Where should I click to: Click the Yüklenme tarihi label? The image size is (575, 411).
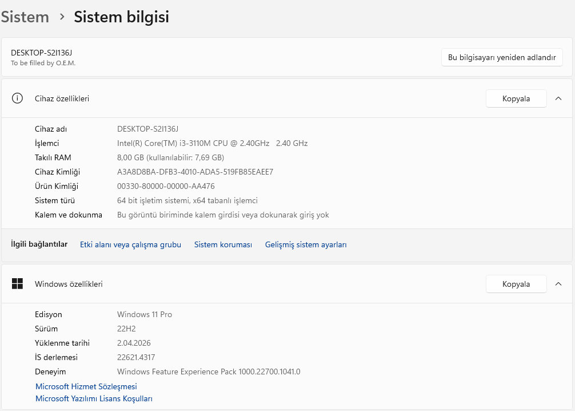[62, 343]
